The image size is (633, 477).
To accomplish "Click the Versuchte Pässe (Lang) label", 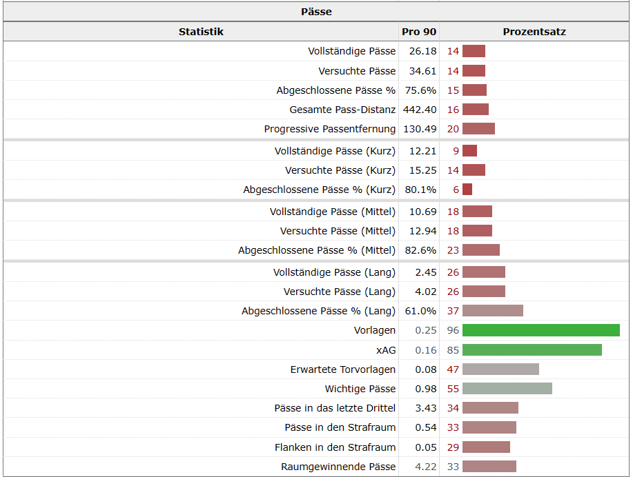I will (340, 292).
